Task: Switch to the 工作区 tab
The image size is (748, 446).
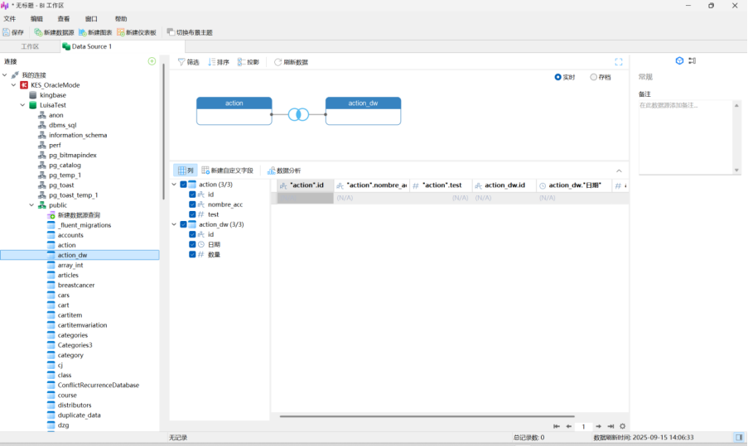Action: pyautogui.click(x=30, y=46)
